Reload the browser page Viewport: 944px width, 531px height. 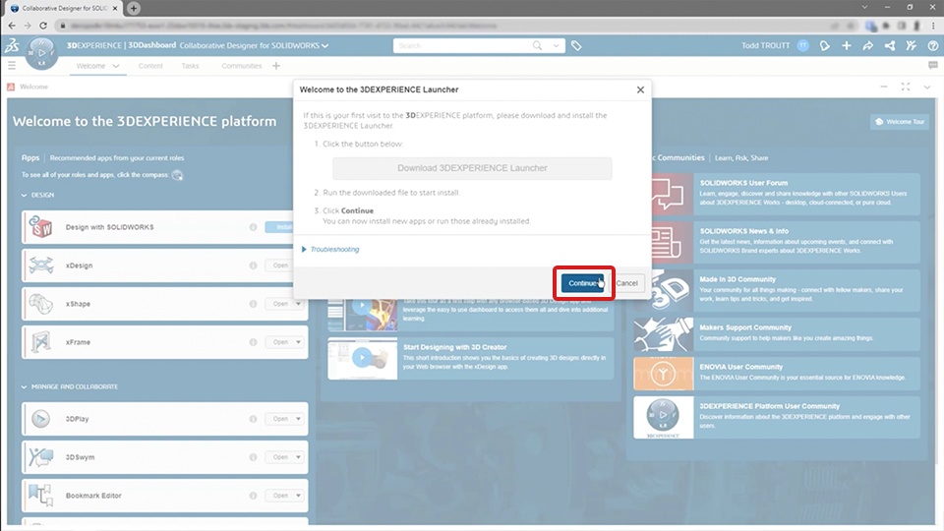click(43, 26)
